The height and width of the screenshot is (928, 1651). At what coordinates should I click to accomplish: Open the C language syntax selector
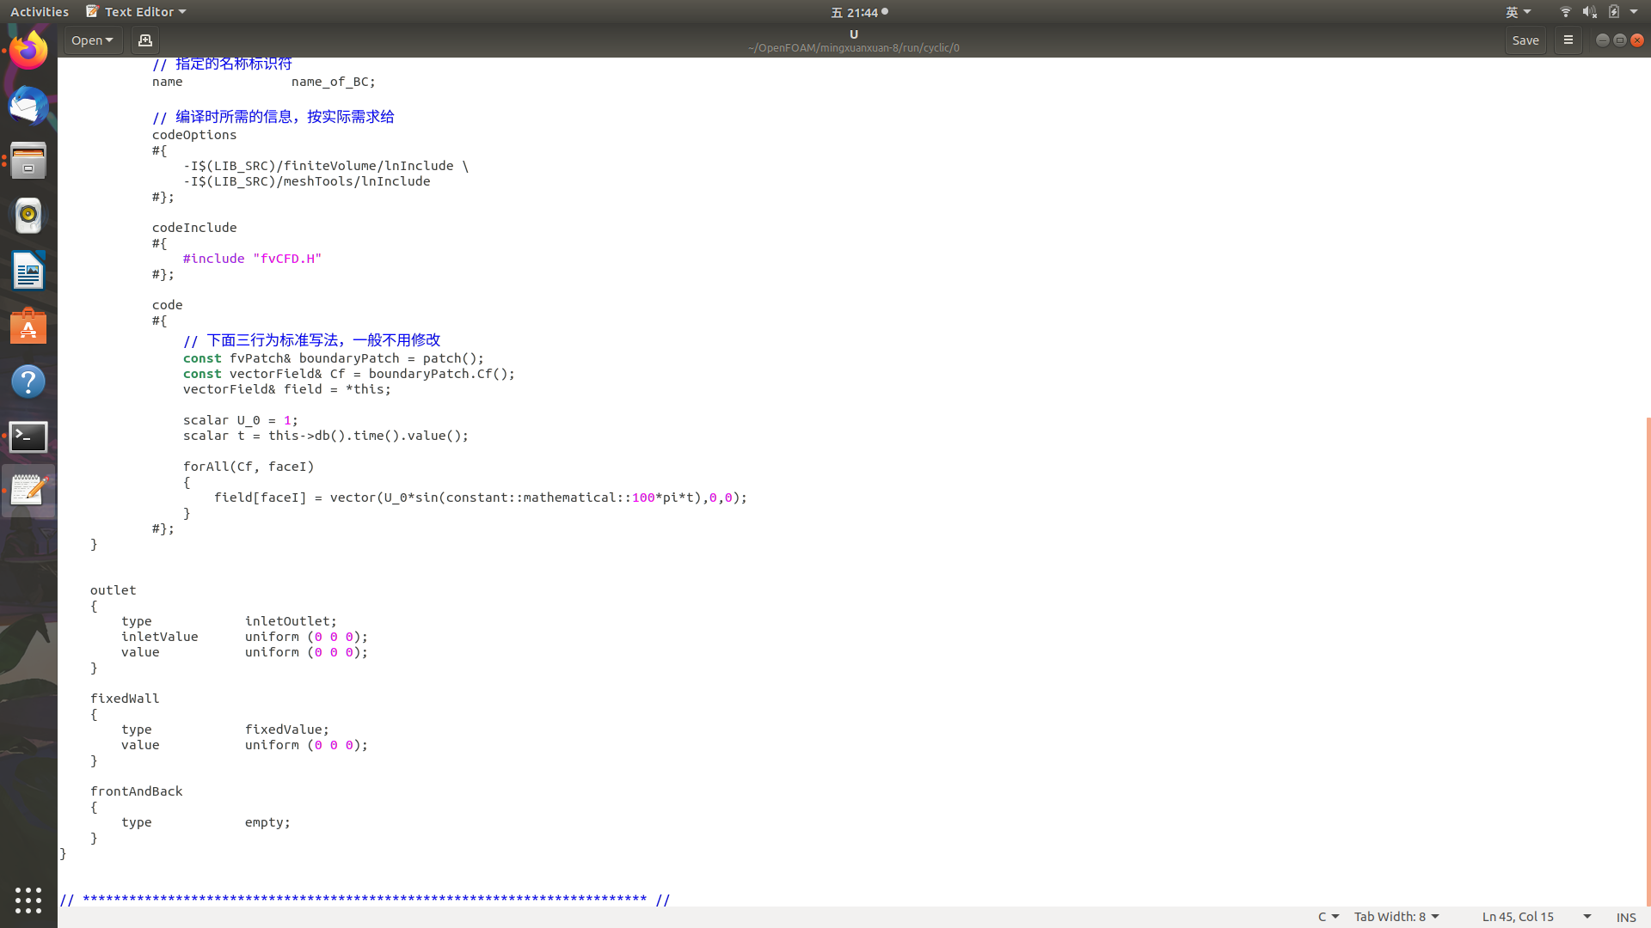[x=1328, y=917]
